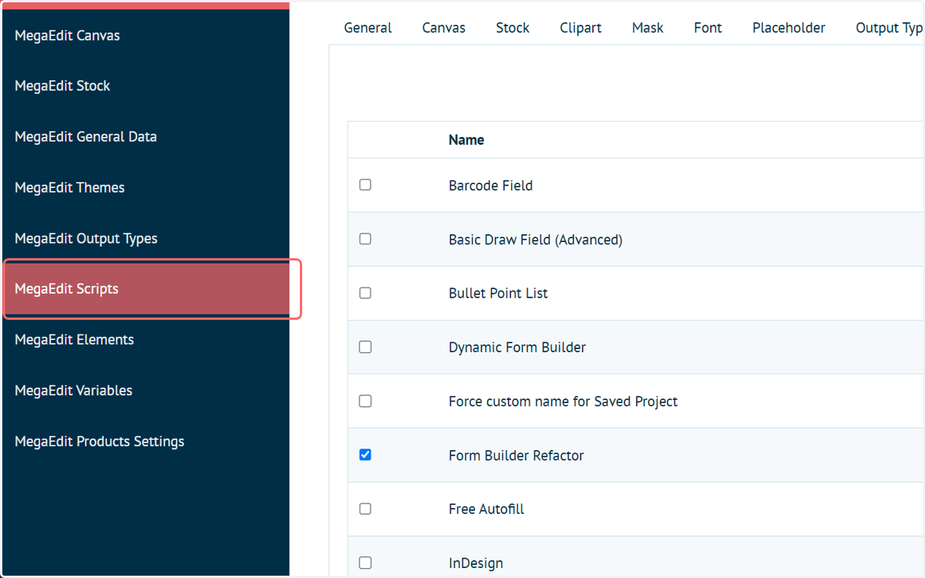Uncheck the Form Builder Refactor checkbox

[x=365, y=455]
